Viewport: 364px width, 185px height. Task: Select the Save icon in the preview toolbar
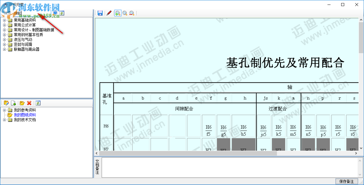point(100,13)
